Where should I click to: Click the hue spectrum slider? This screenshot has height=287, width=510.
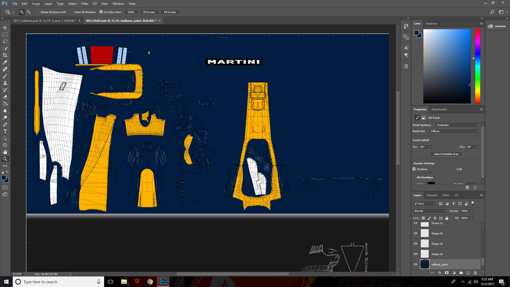478,66
